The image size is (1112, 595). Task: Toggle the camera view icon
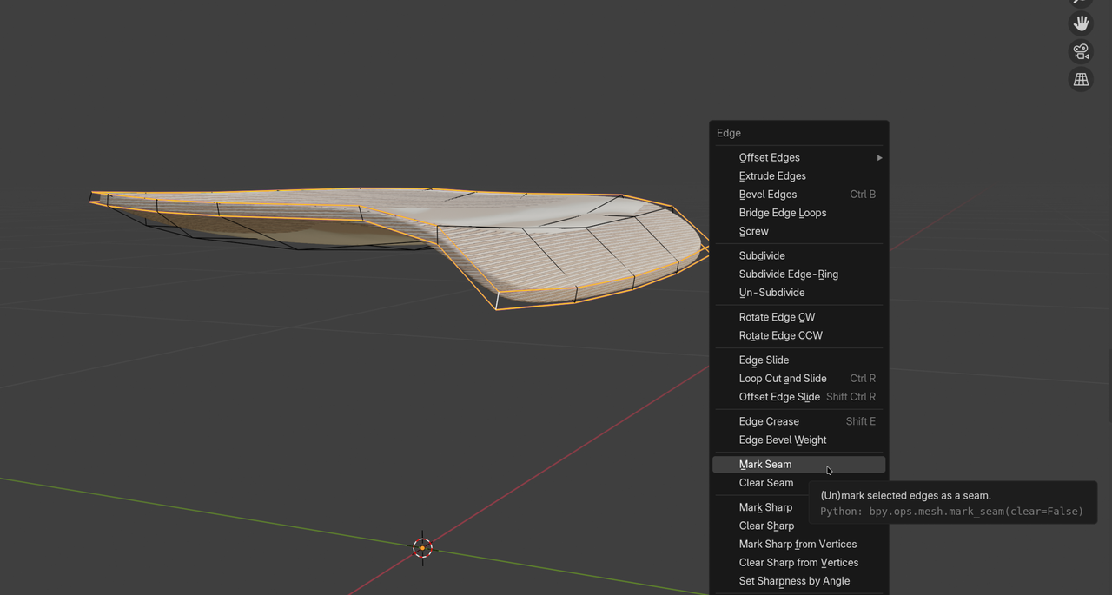[1081, 51]
